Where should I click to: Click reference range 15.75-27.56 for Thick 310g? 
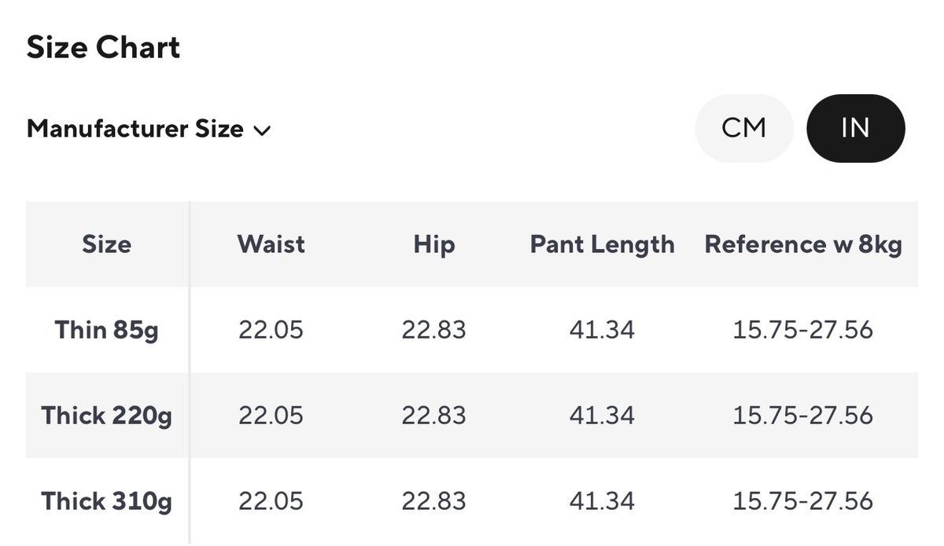point(802,501)
